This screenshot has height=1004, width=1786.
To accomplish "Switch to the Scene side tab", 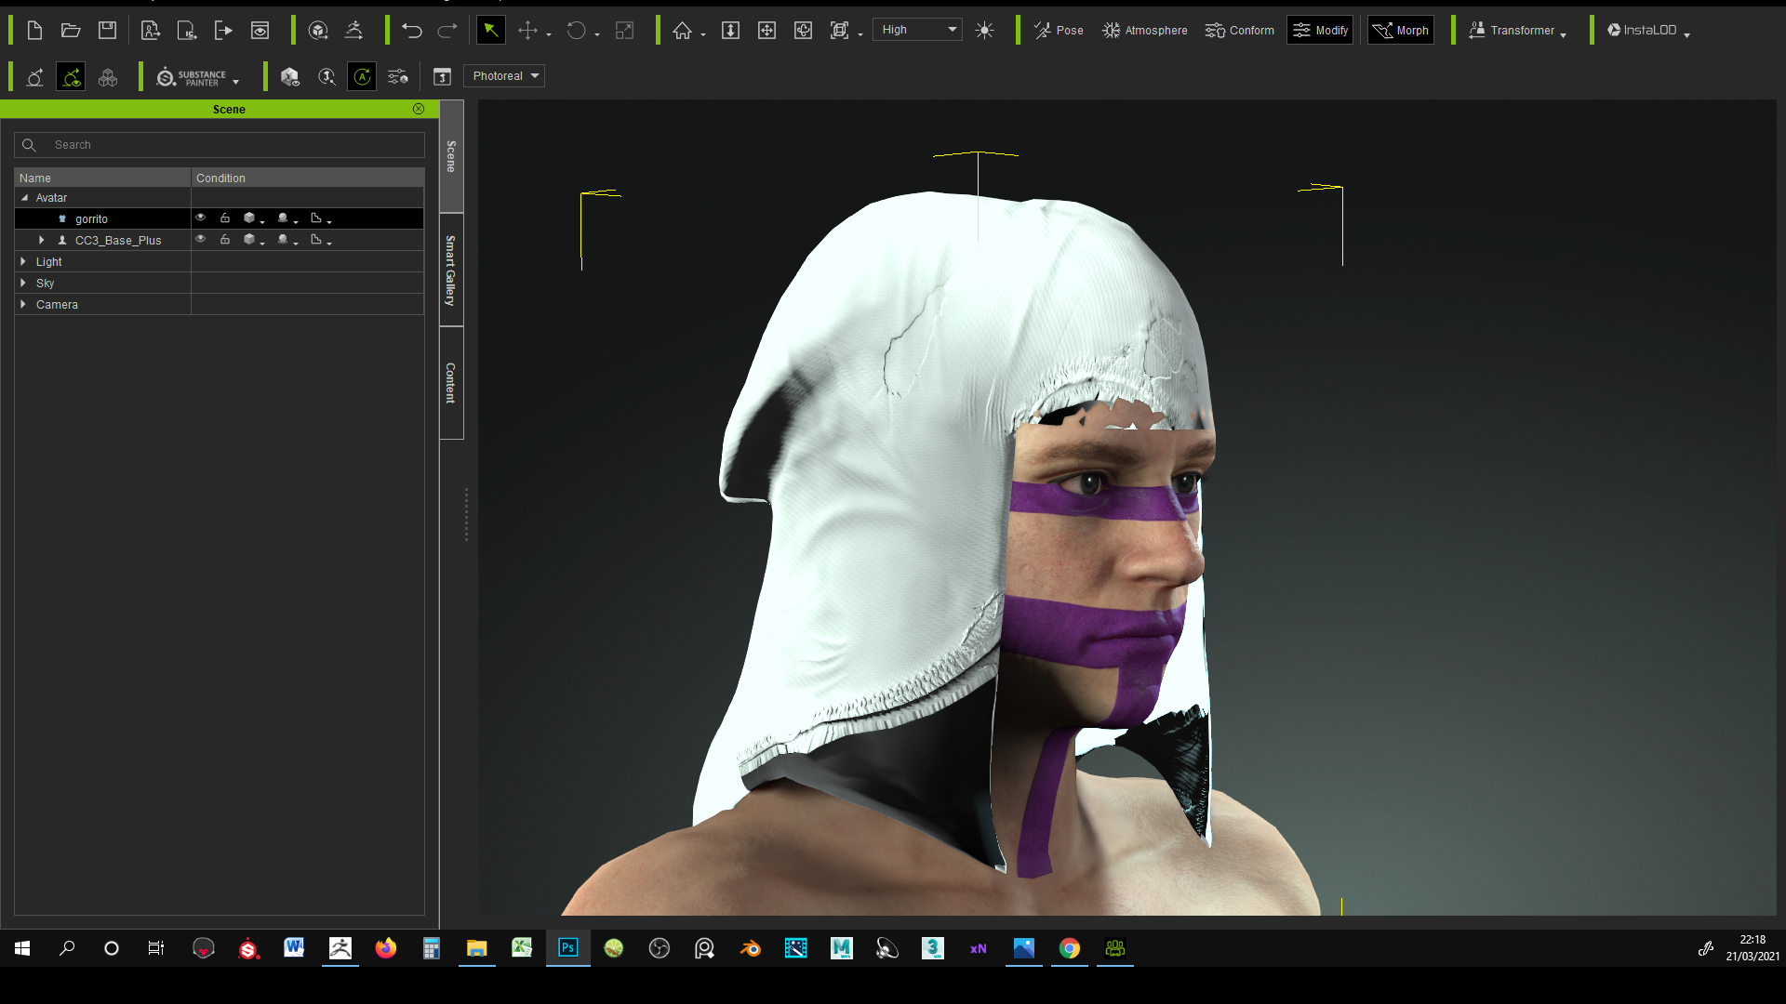I will click(x=451, y=156).
